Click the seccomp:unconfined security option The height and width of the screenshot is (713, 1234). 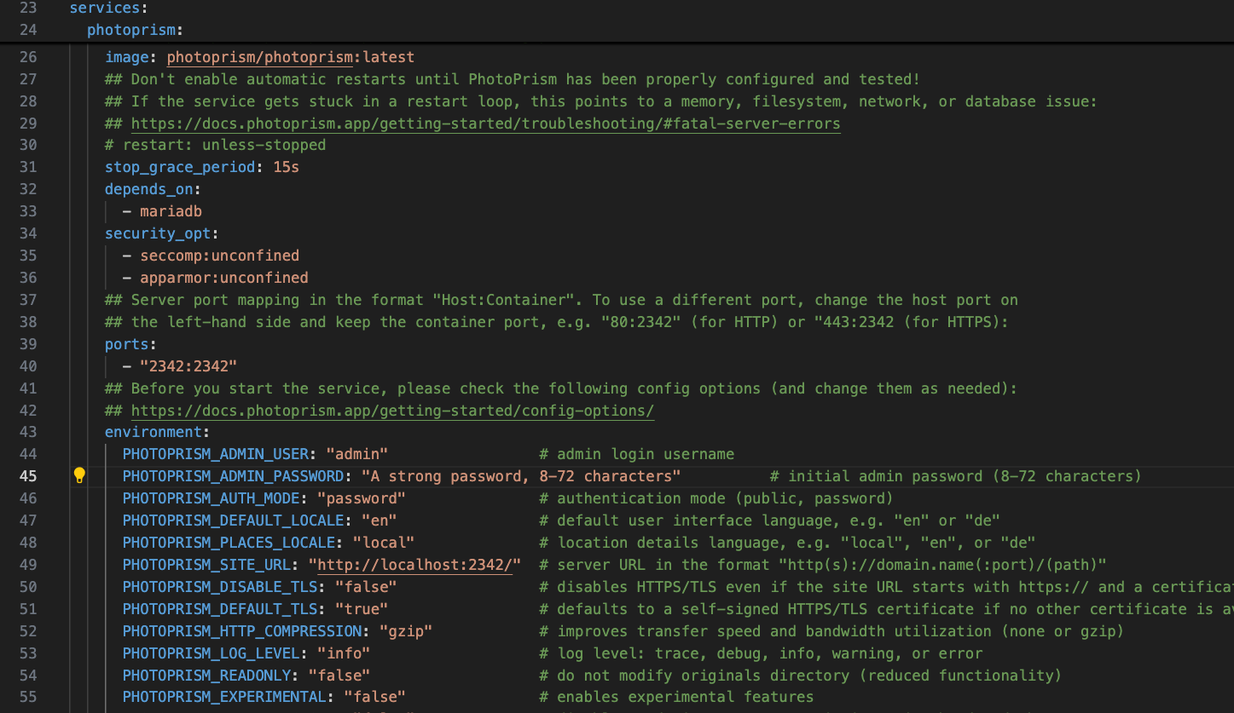click(x=219, y=255)
